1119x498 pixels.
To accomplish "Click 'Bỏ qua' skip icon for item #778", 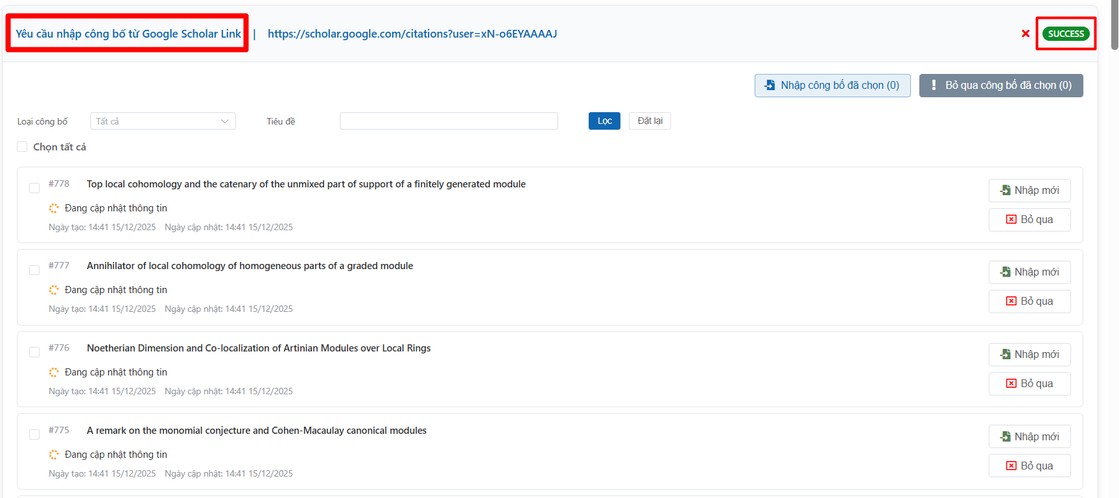I will coord(1011,219).
